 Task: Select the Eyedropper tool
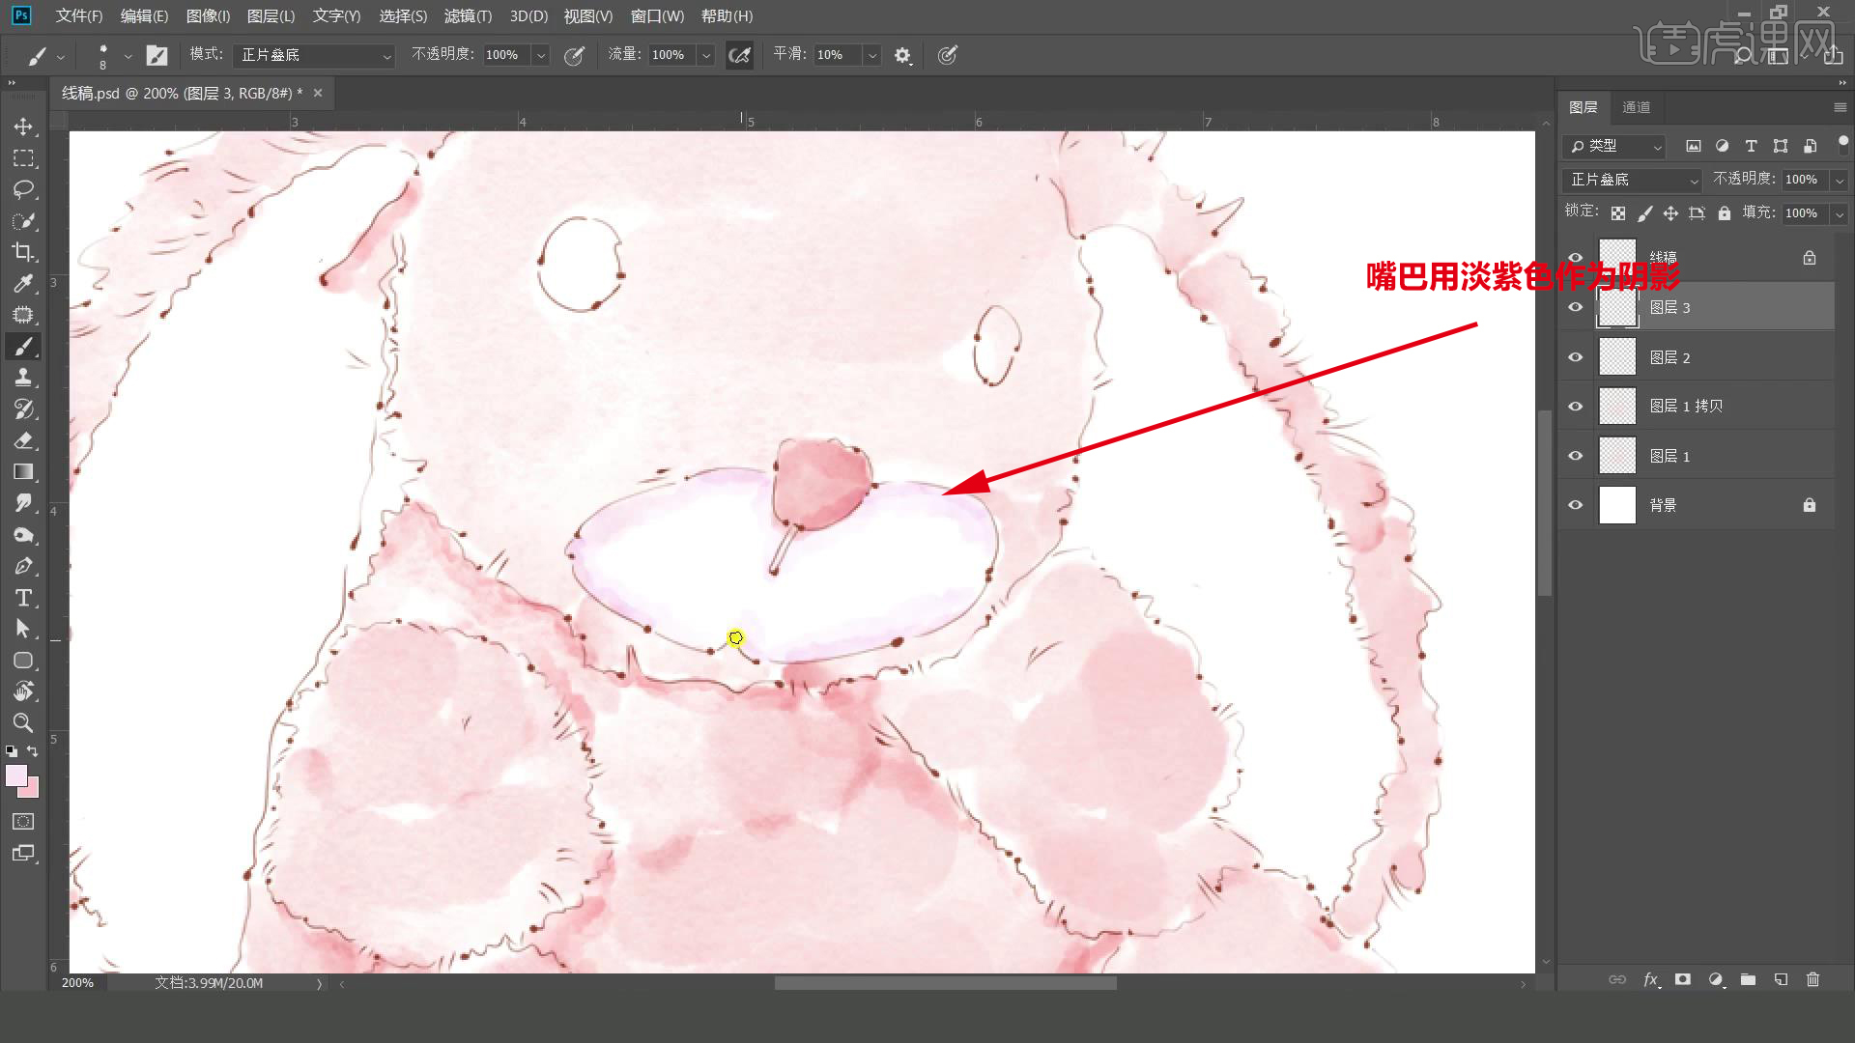tap(23, 283)
